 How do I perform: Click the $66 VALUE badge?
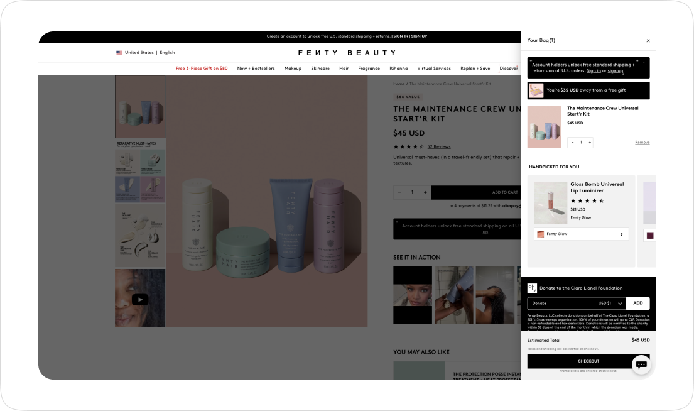tap(408, 97)
